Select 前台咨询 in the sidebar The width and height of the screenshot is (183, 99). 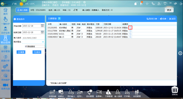[5, 40]
